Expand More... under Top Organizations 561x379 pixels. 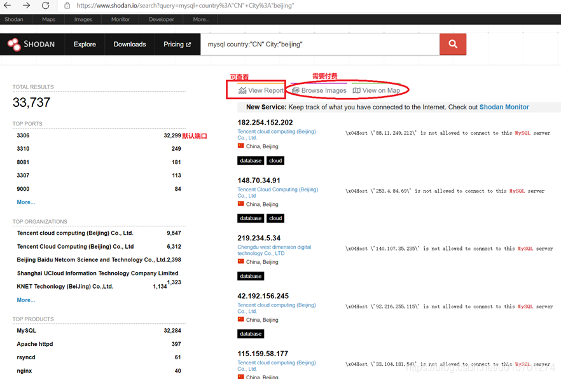coord(25,300)
